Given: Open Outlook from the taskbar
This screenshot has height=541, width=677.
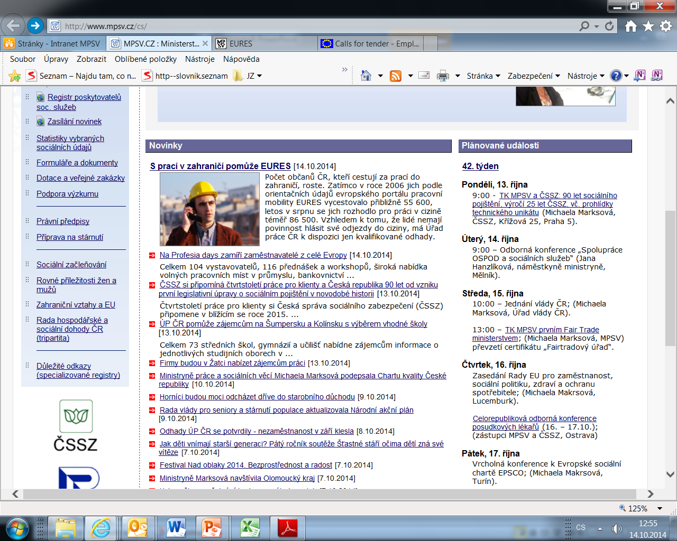Looking at the screenshot, I should pos(138,528).
